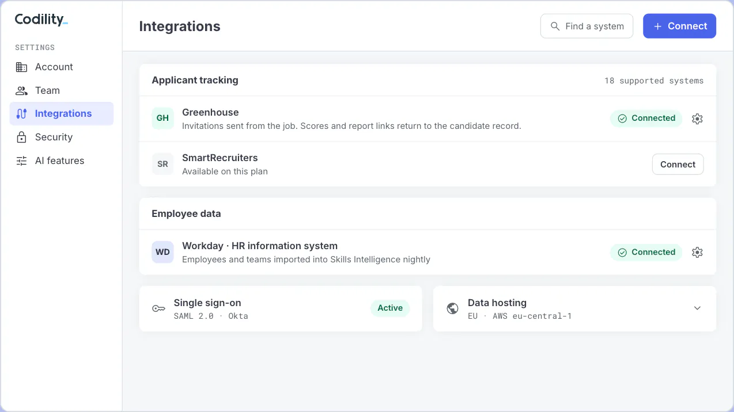
Task: Click the Employee data section heading
Action: (x=186, y=213)
